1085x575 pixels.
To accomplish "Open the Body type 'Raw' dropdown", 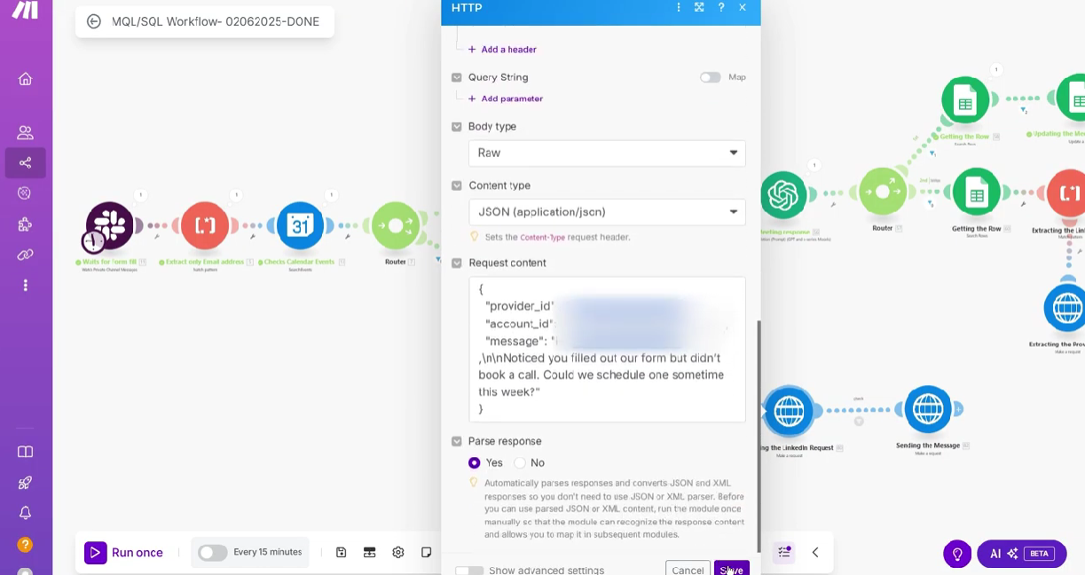I will pyautogui.click(x=607, y=153).
